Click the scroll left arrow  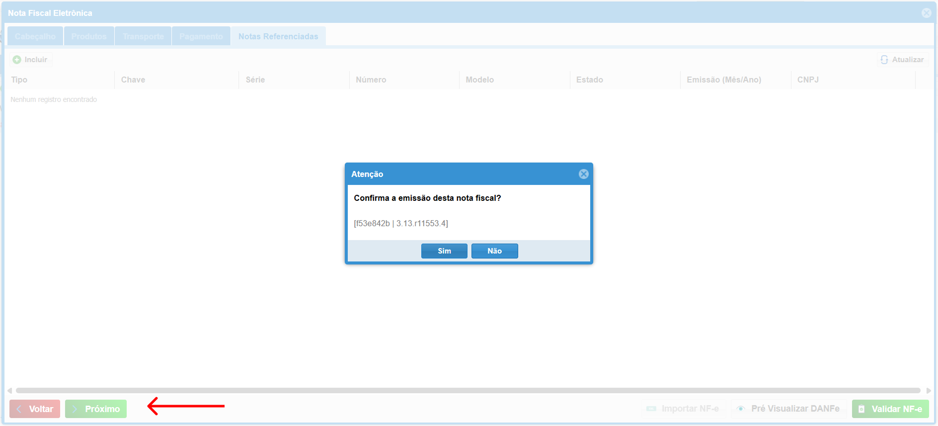pyautogui.click(x=9, y=391)
